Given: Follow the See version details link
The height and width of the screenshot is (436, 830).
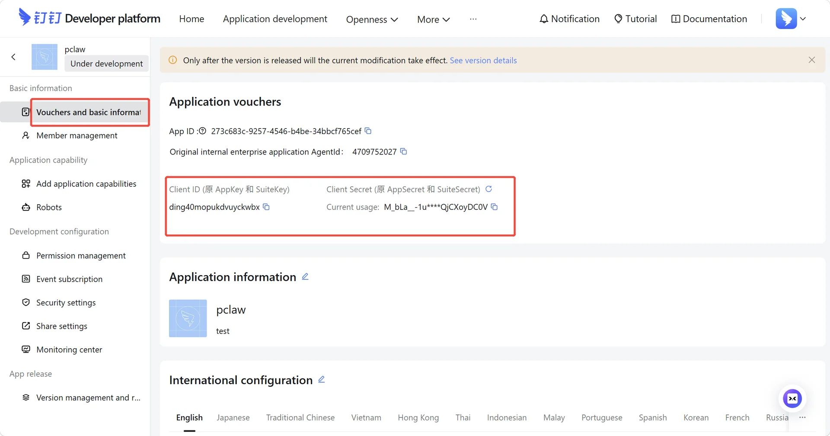Looking at the screenshot, I should coord(483,60).
